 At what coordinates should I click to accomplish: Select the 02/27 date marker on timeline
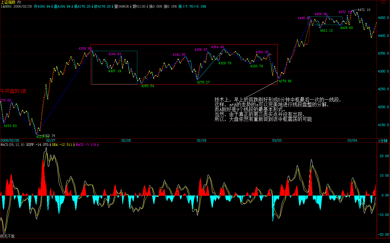51,140
